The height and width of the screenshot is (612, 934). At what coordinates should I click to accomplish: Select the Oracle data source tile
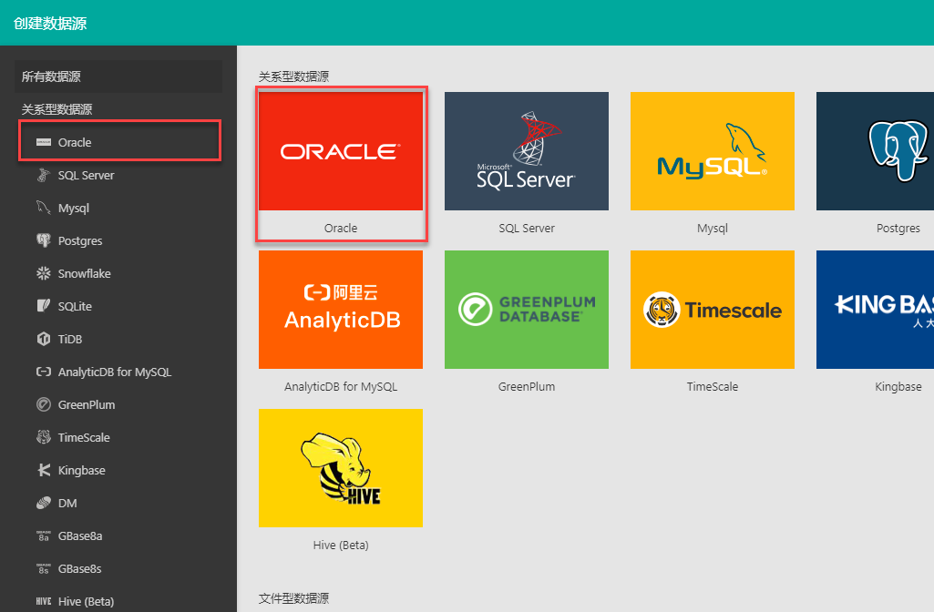tap(341, 150)
